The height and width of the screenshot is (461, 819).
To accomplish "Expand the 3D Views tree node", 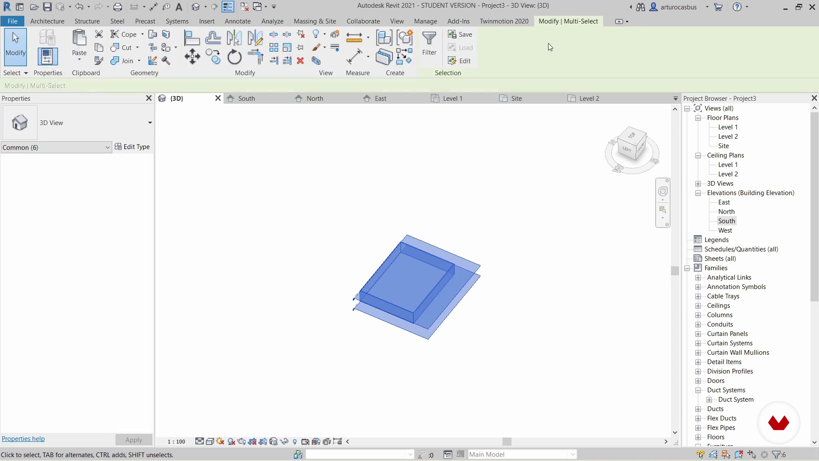I will pyautogui.click(x=698, y=184).
